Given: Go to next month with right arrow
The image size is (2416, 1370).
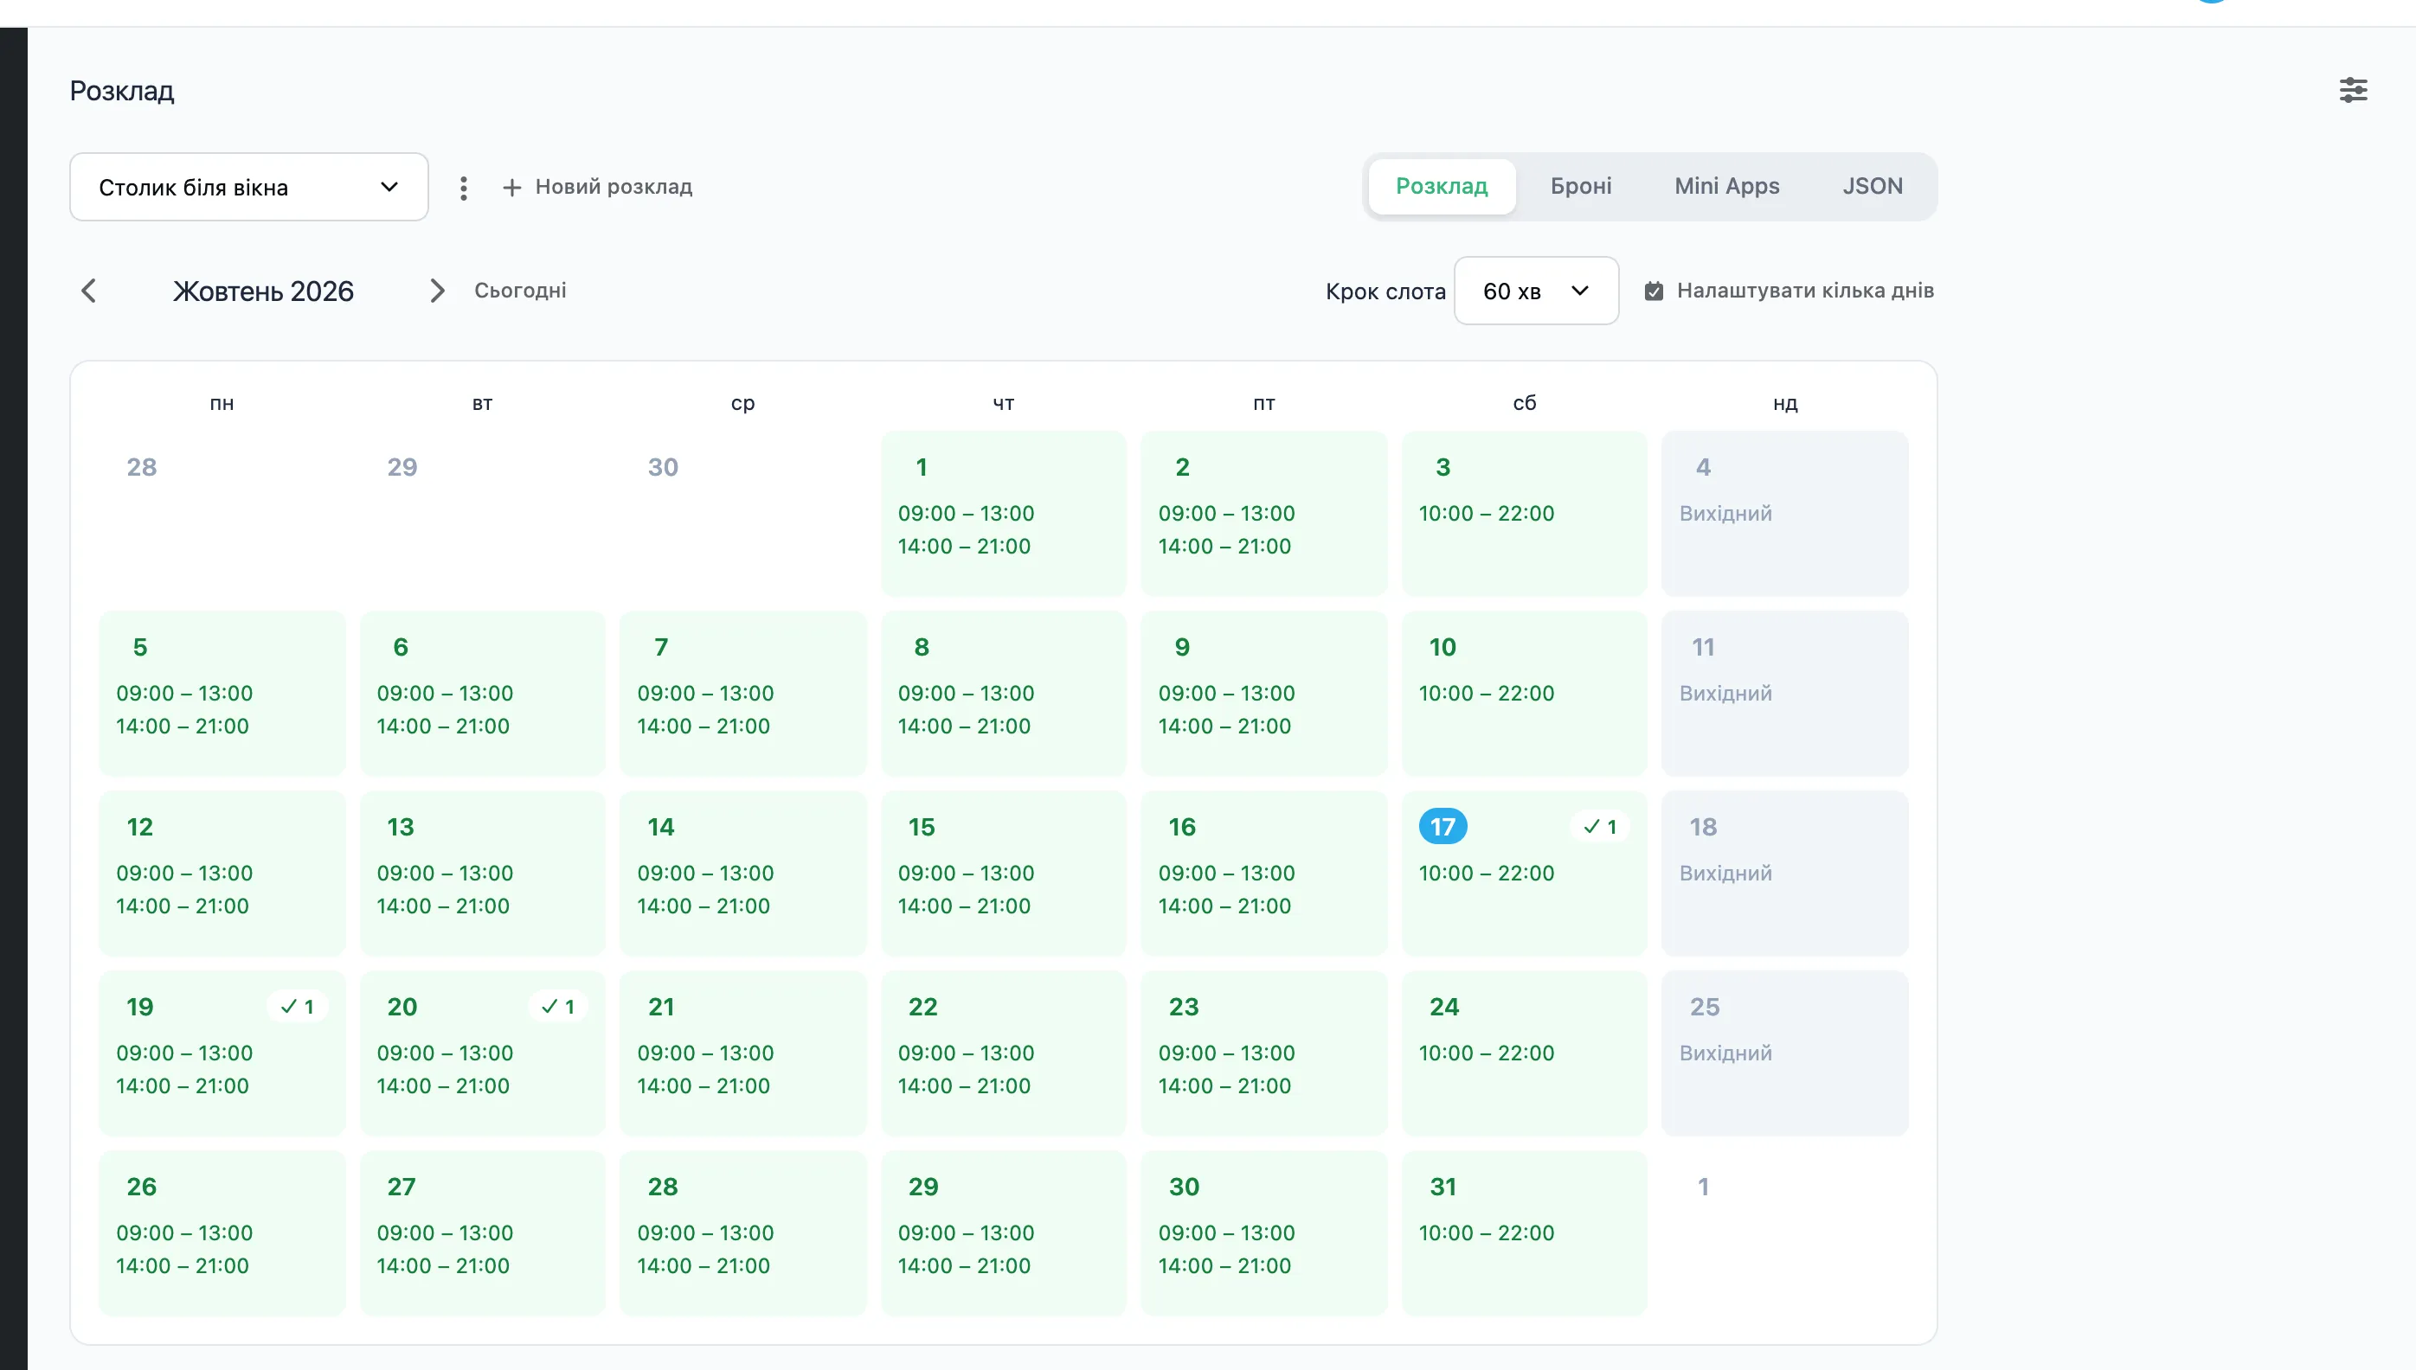Looking at the screenshot, I should (437, 291).
